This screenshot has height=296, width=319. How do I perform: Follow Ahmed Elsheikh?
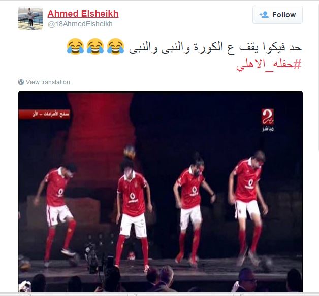coord(277,15)
